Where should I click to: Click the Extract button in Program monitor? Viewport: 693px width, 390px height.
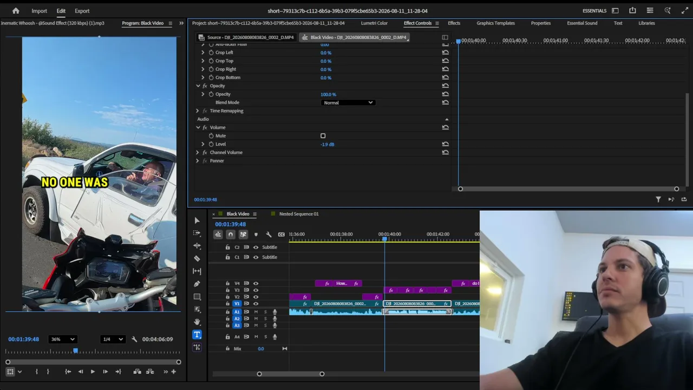pos(150,372)
